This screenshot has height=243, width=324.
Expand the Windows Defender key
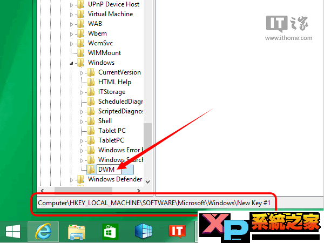pyautogui.click(x=72, y=180)
